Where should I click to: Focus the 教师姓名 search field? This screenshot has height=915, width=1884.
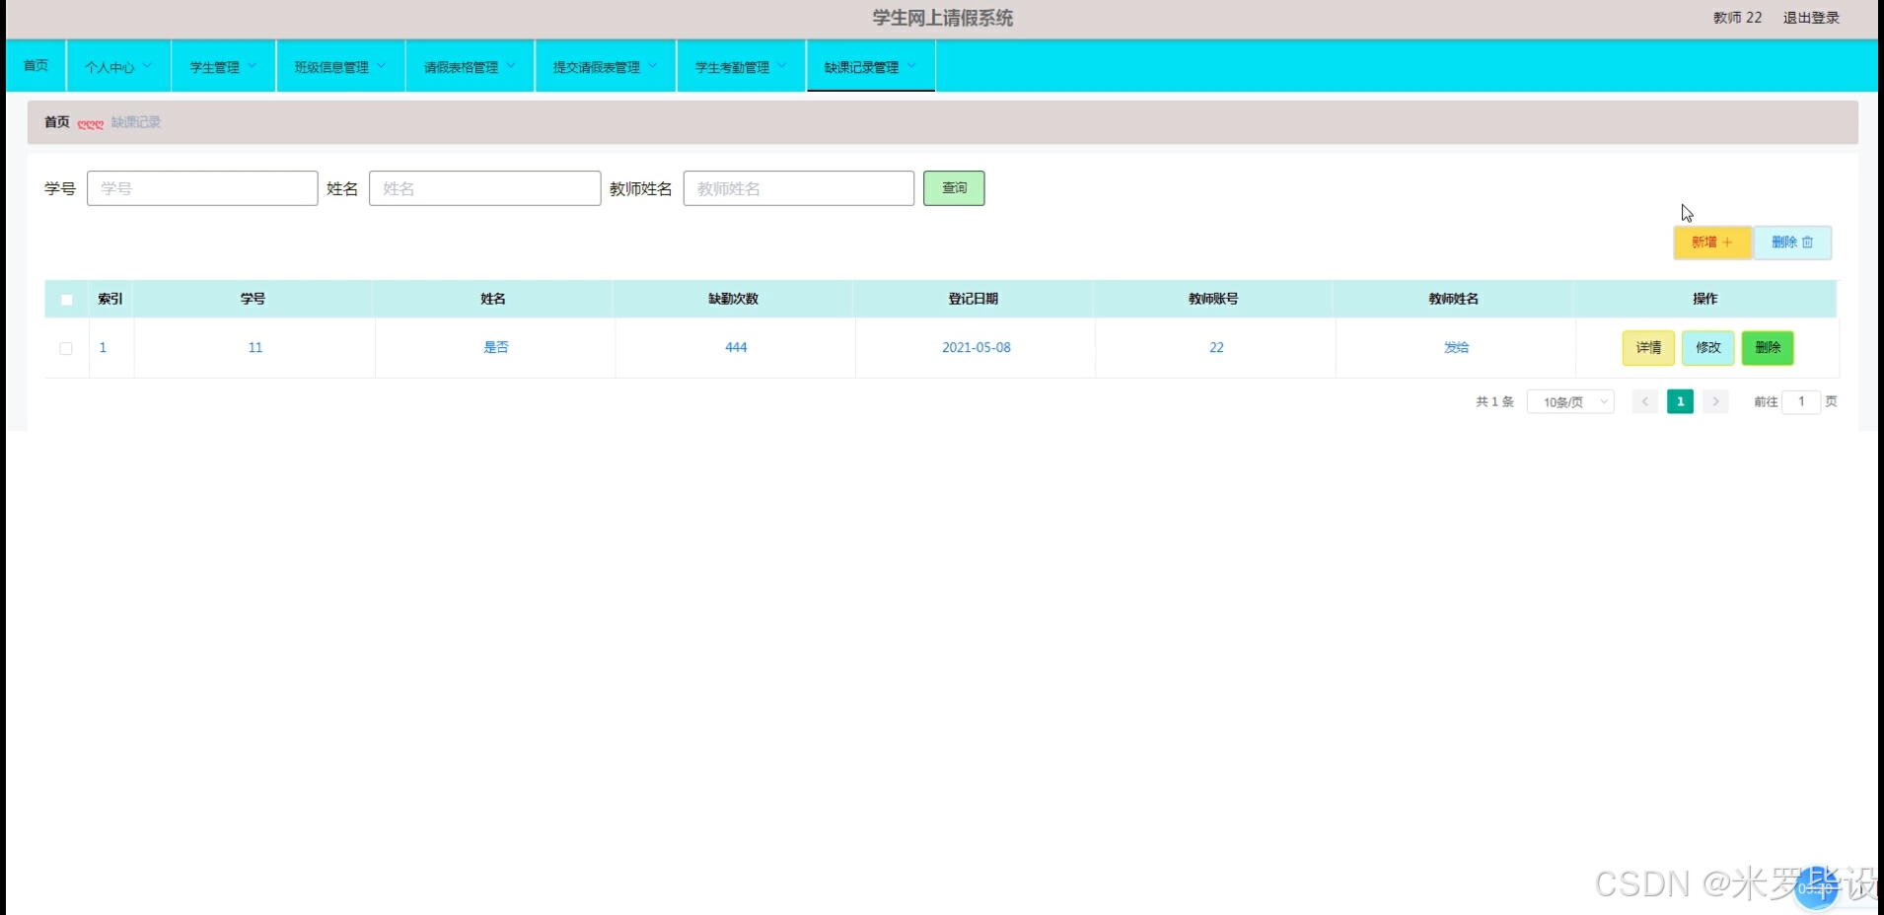(799, 188)
